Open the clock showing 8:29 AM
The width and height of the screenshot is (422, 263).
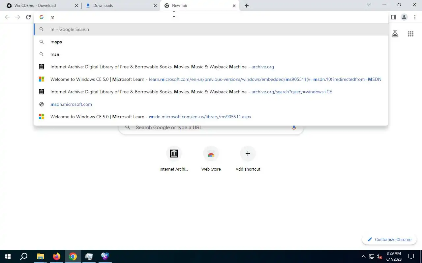click(394, 256)
